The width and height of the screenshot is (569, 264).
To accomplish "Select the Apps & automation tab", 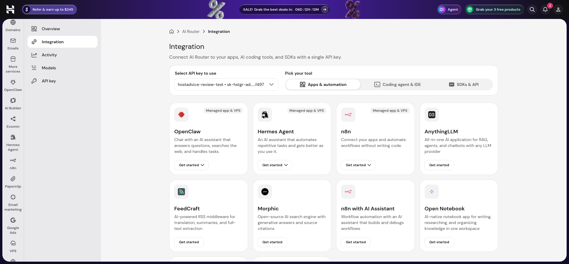I will pyautogui.click(x=323, y=84).
